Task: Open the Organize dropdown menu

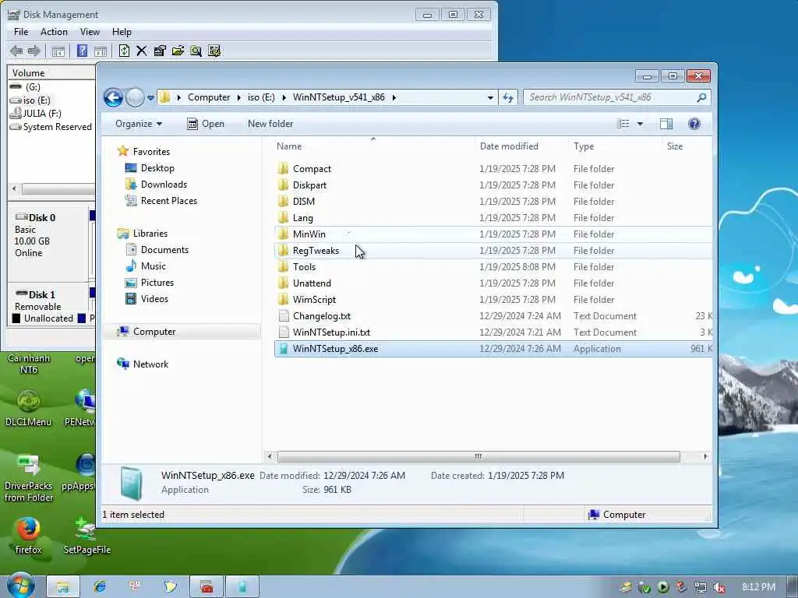Action: (139, 124)
